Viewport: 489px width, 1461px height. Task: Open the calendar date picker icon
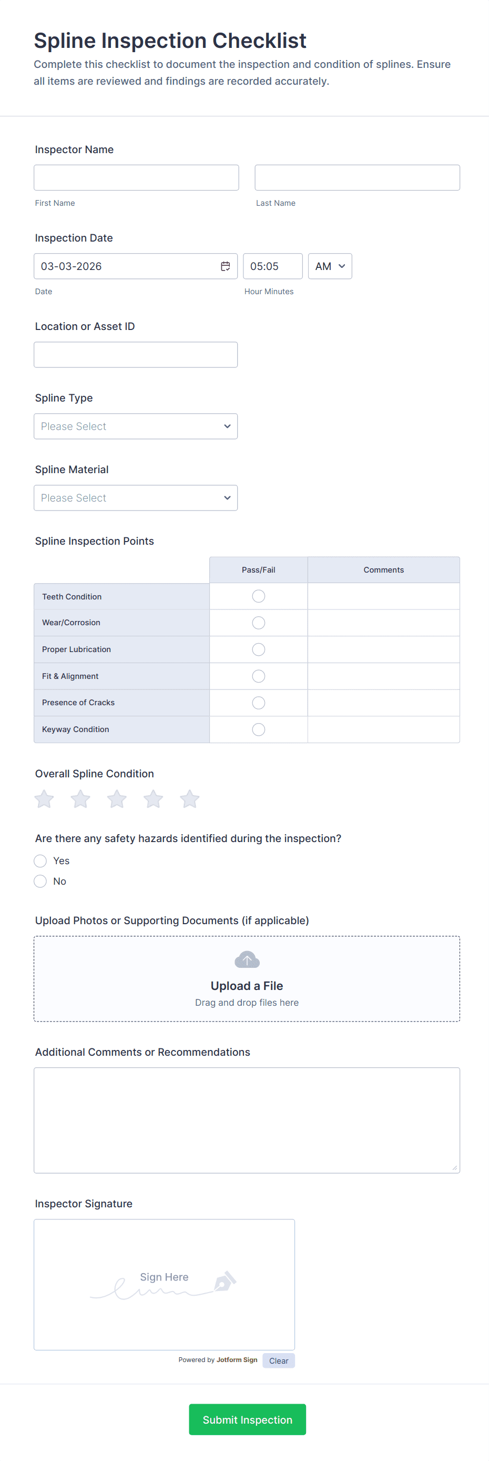point(225,266)
